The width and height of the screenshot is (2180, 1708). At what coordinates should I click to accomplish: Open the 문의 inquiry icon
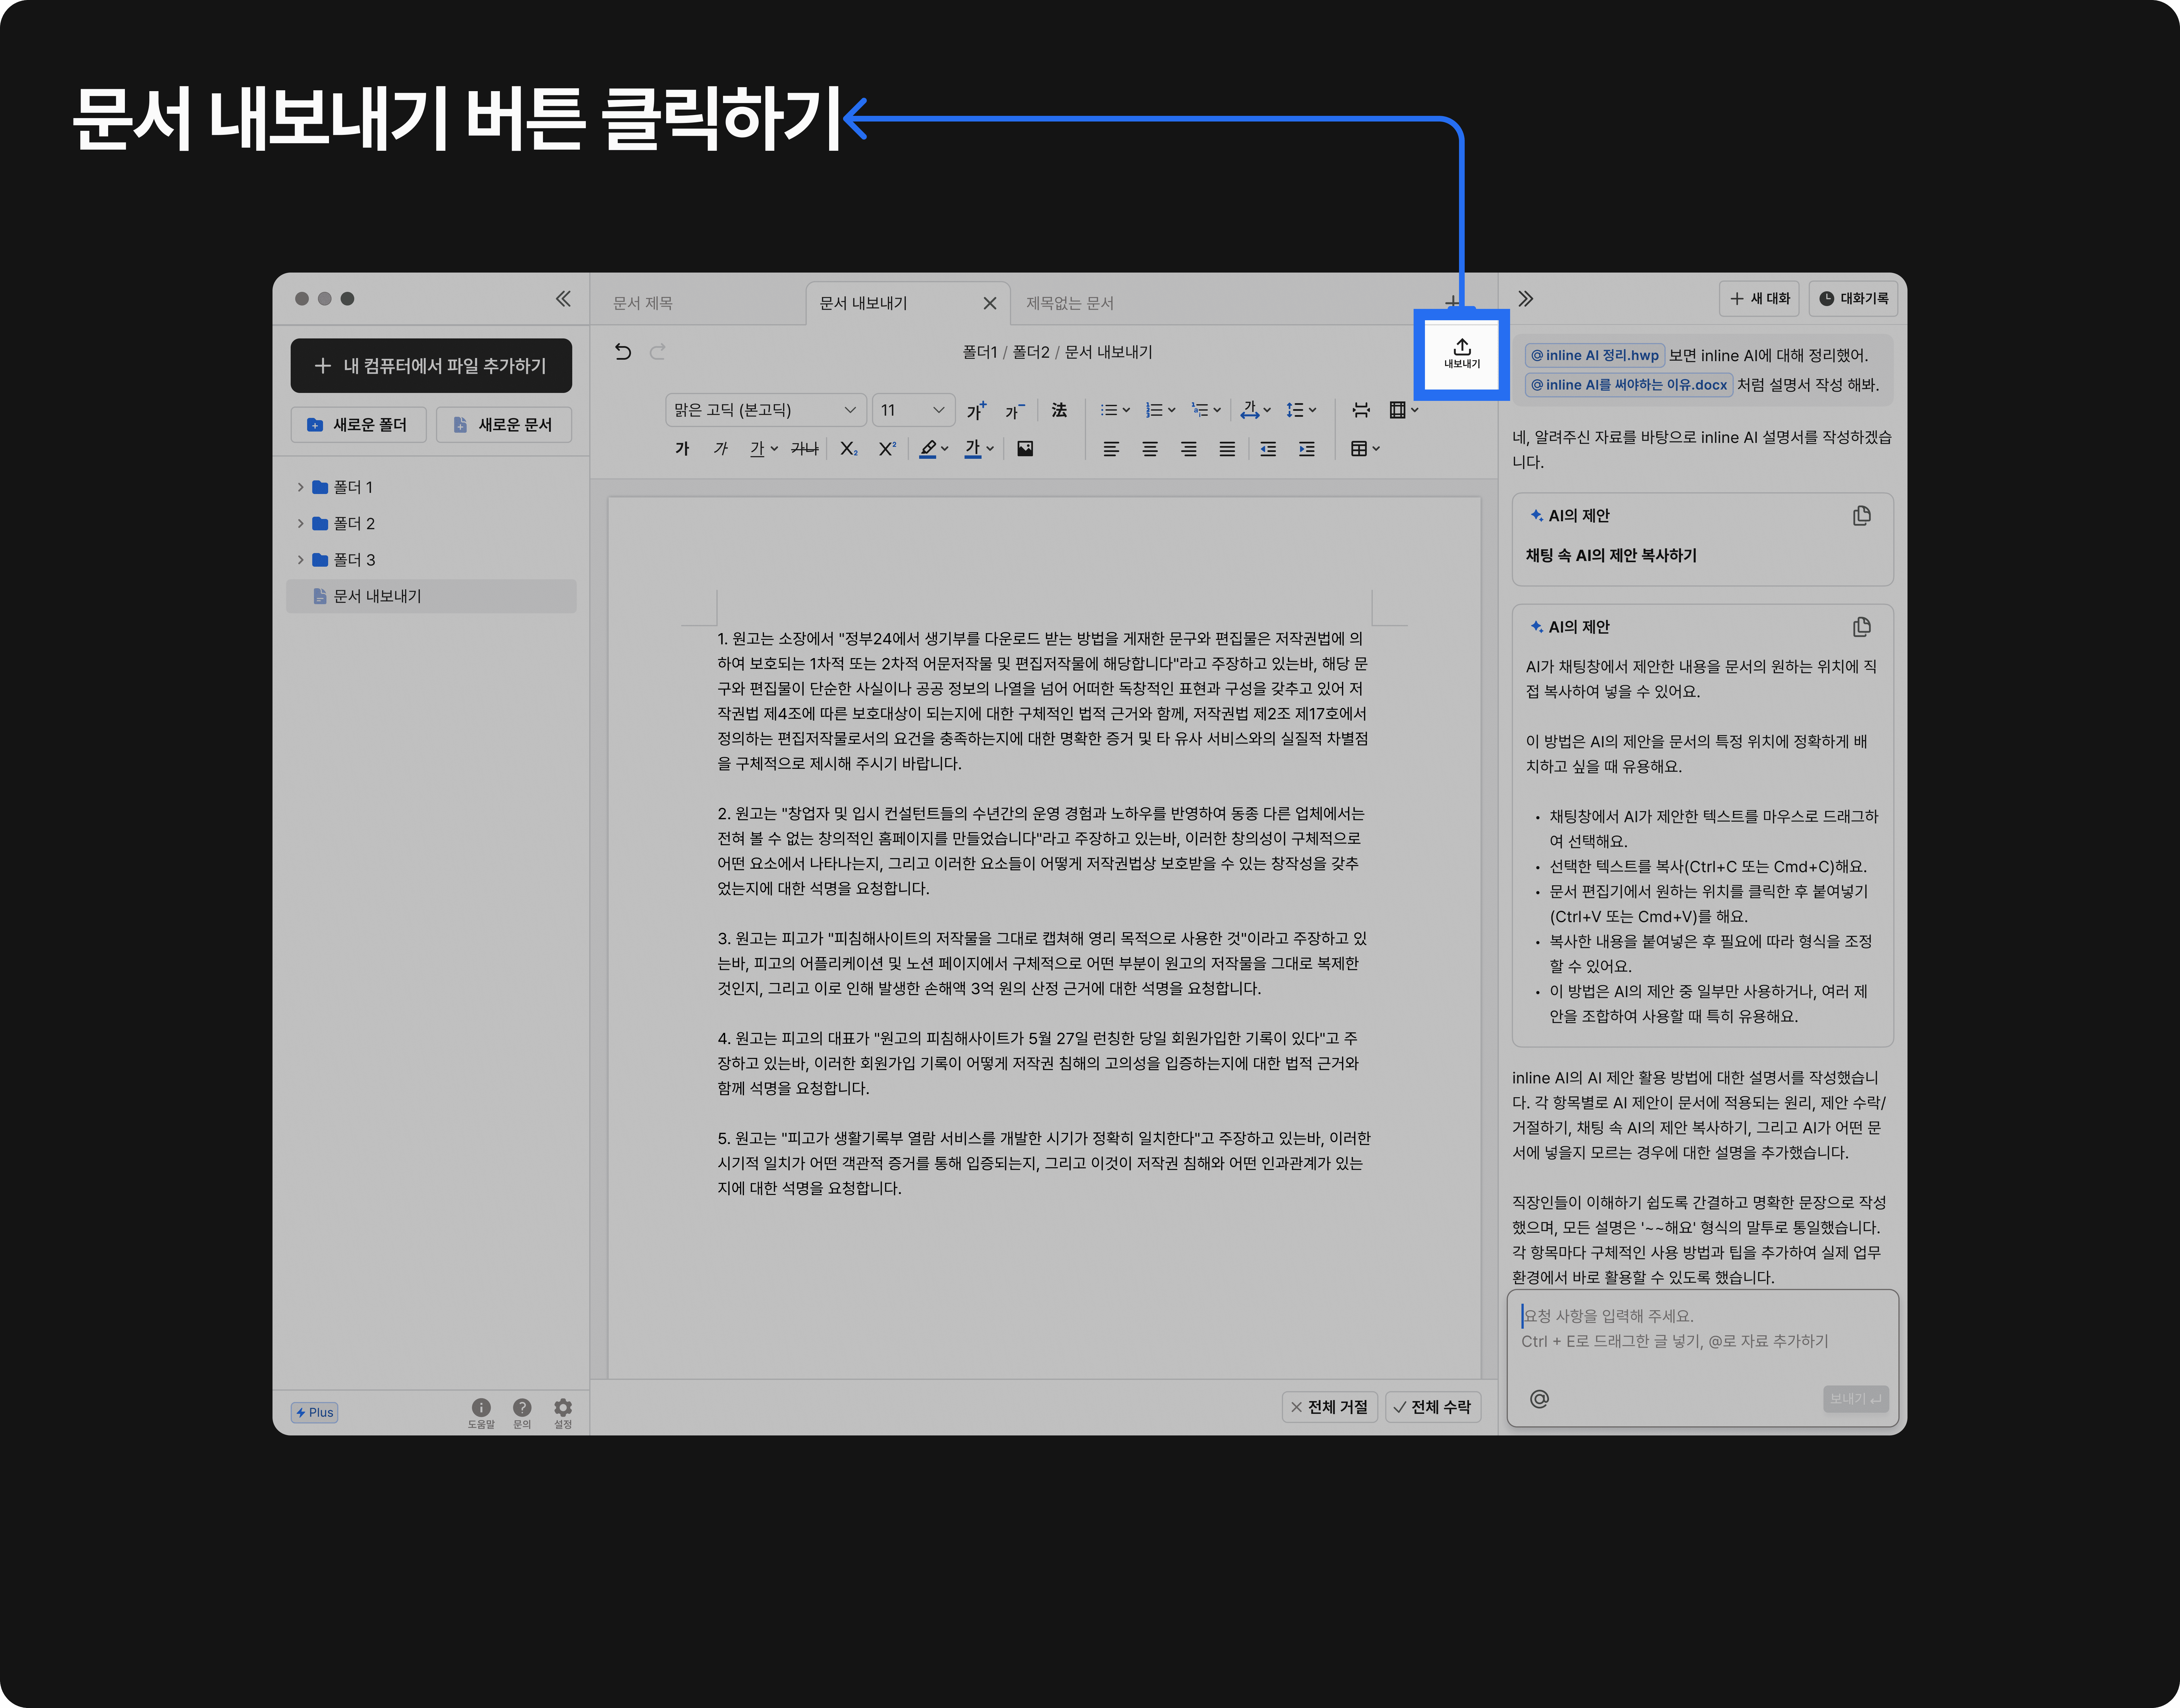[522, 1413]
